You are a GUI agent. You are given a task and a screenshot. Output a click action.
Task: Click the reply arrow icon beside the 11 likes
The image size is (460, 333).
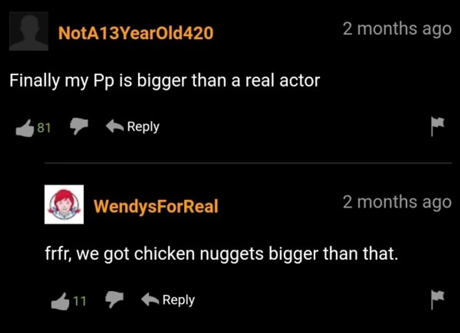point(150,300)
